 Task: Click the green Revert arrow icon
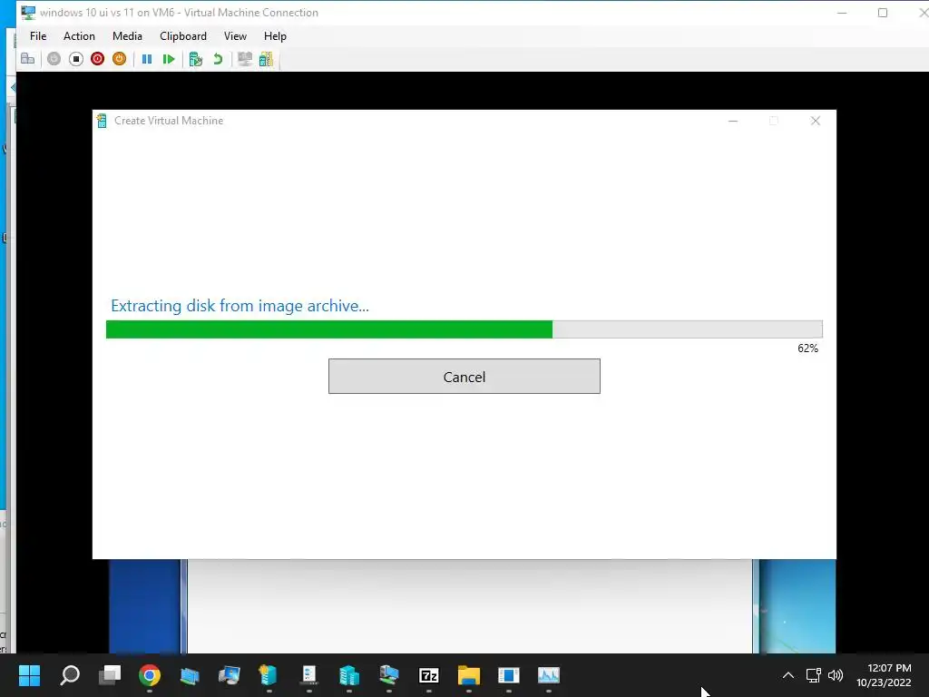(218, 59)
